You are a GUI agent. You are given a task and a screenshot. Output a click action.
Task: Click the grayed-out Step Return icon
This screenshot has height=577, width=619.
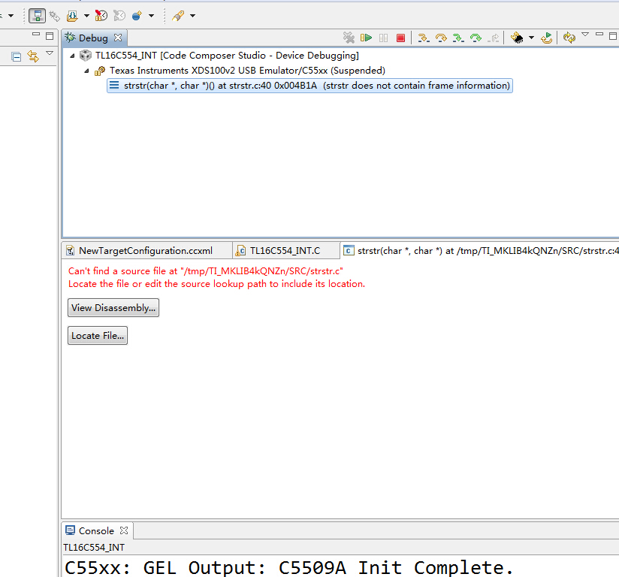pos(493,38)
